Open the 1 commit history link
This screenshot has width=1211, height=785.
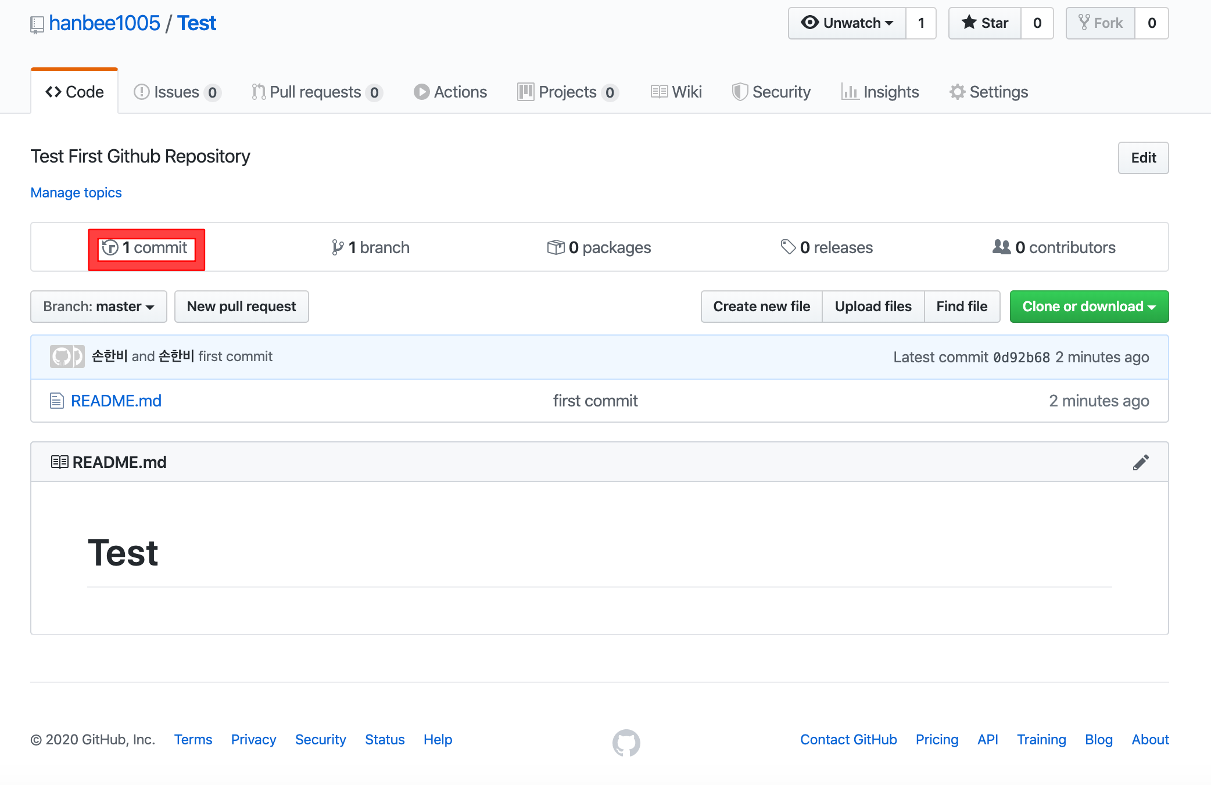(146, 248)
